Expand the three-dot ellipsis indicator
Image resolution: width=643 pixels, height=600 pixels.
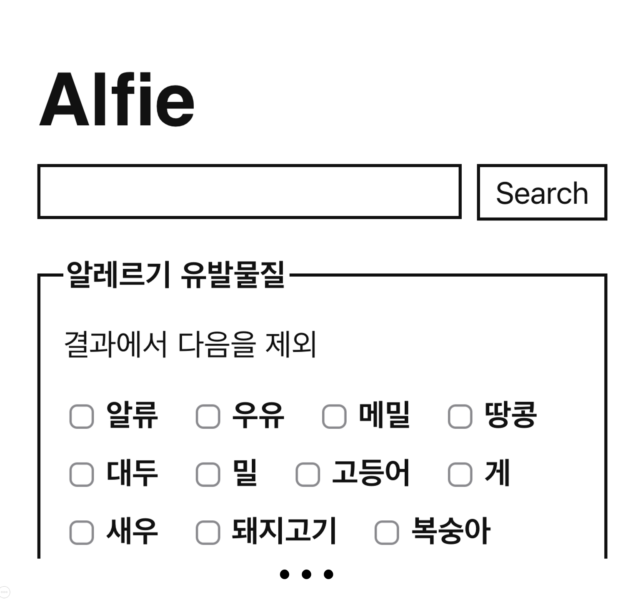[x=306, y=575]
